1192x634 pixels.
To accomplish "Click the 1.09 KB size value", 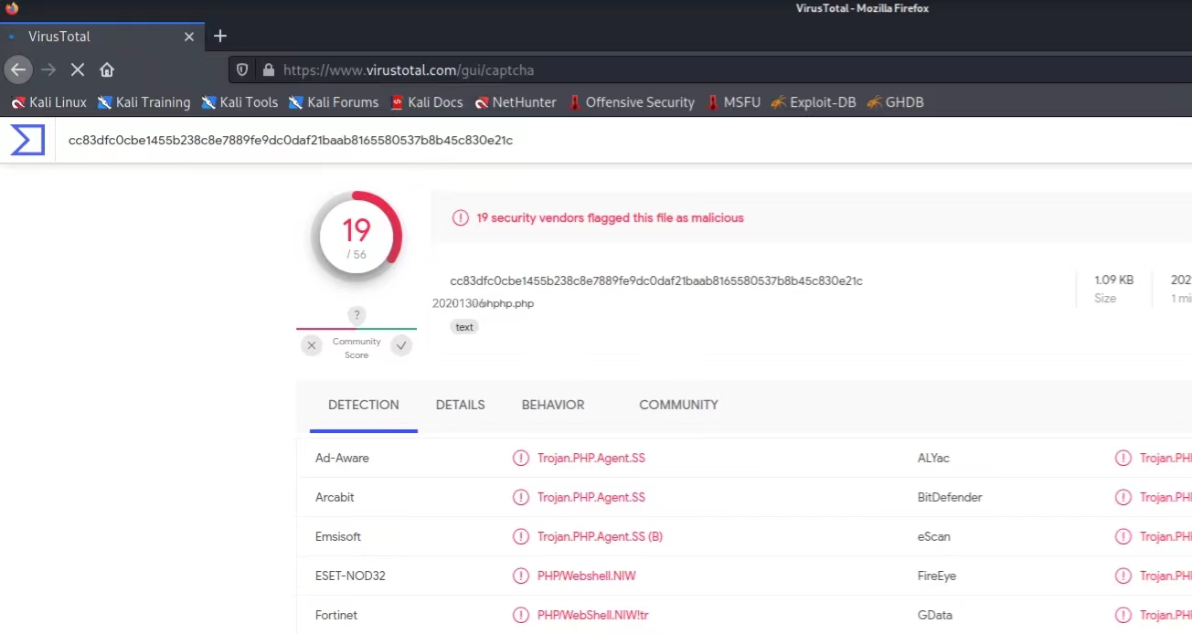I will 1113,280.
